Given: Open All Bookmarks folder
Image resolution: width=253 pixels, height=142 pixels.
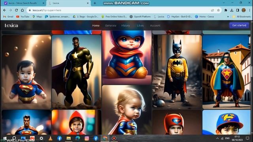Looking at the screenshot, I should coord(242,17).
